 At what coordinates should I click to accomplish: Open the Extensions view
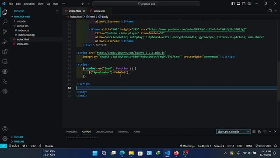point(5,52)
